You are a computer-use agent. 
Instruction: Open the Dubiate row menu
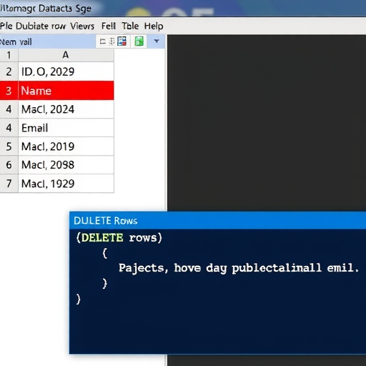click(41, 26)
